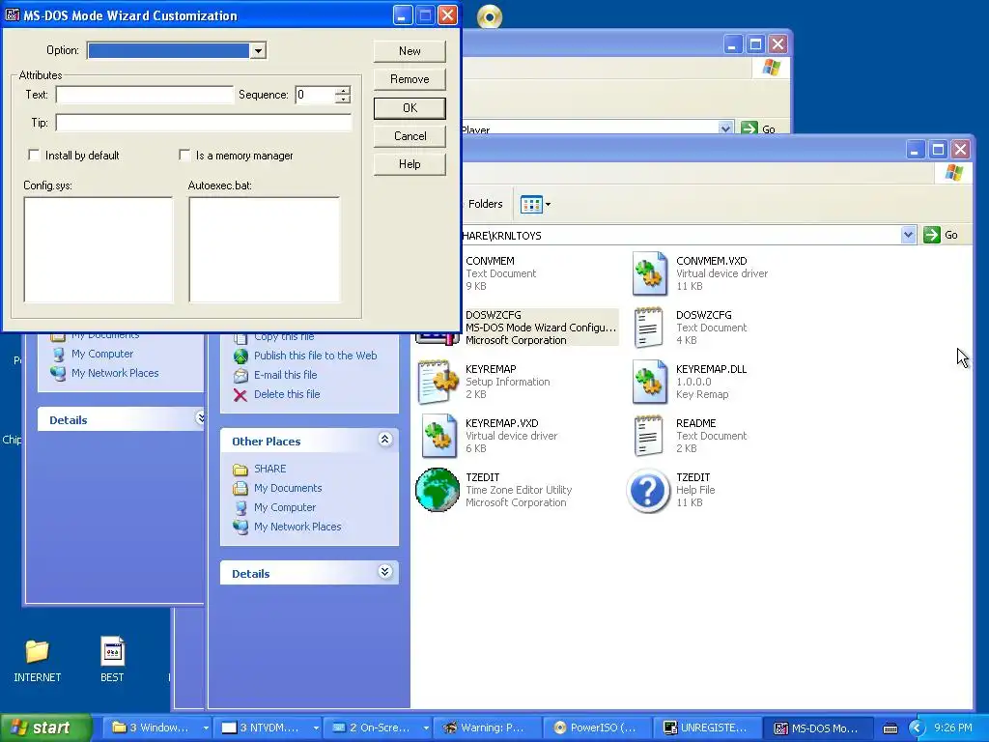Viewport: 989px width, 742px height.
Task: Click the New button
Action: (x=410, y=51)
